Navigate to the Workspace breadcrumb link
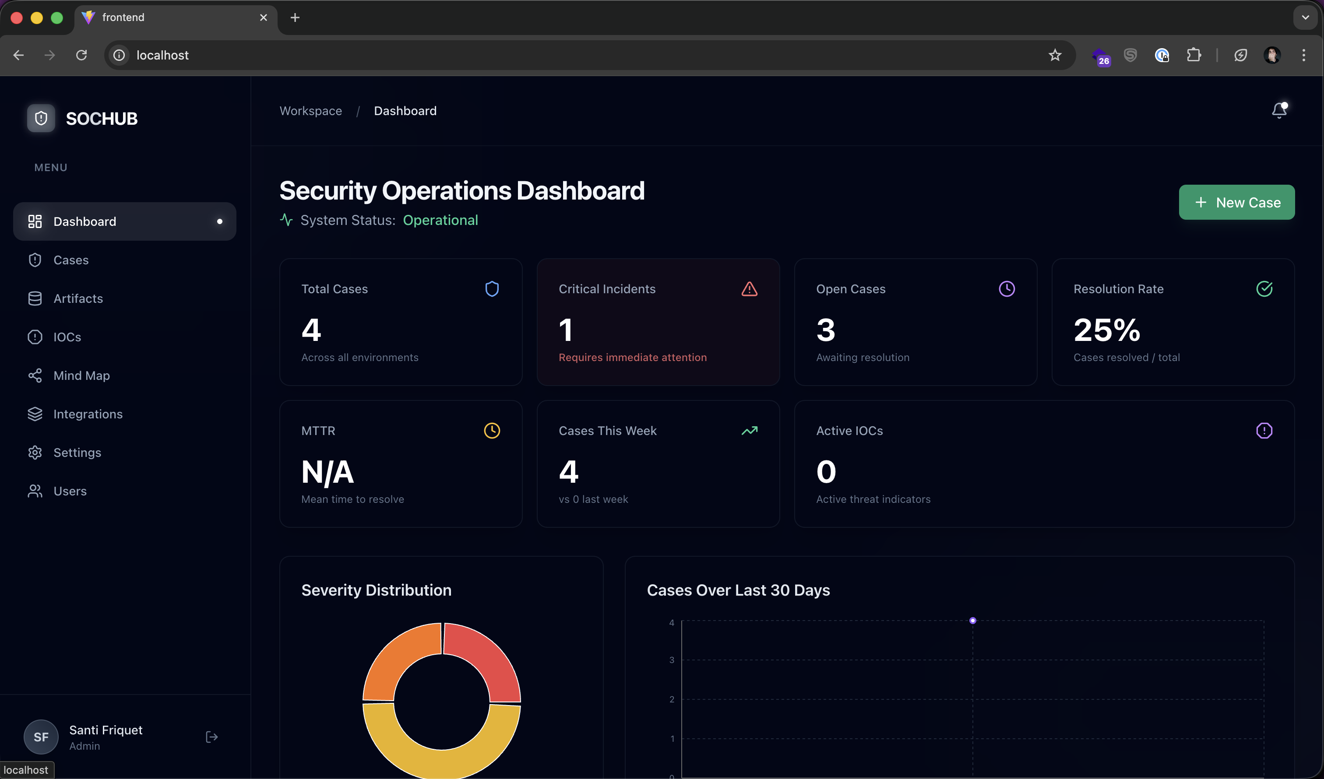The height and width of the screenshot is (779, 1324). click(310, 111)
